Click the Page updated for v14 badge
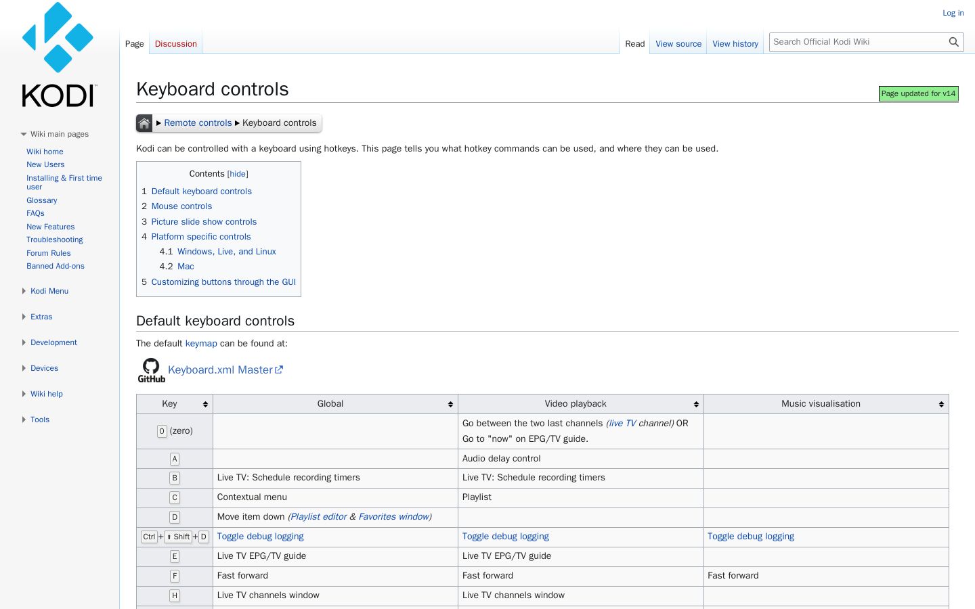 point(918,94)
